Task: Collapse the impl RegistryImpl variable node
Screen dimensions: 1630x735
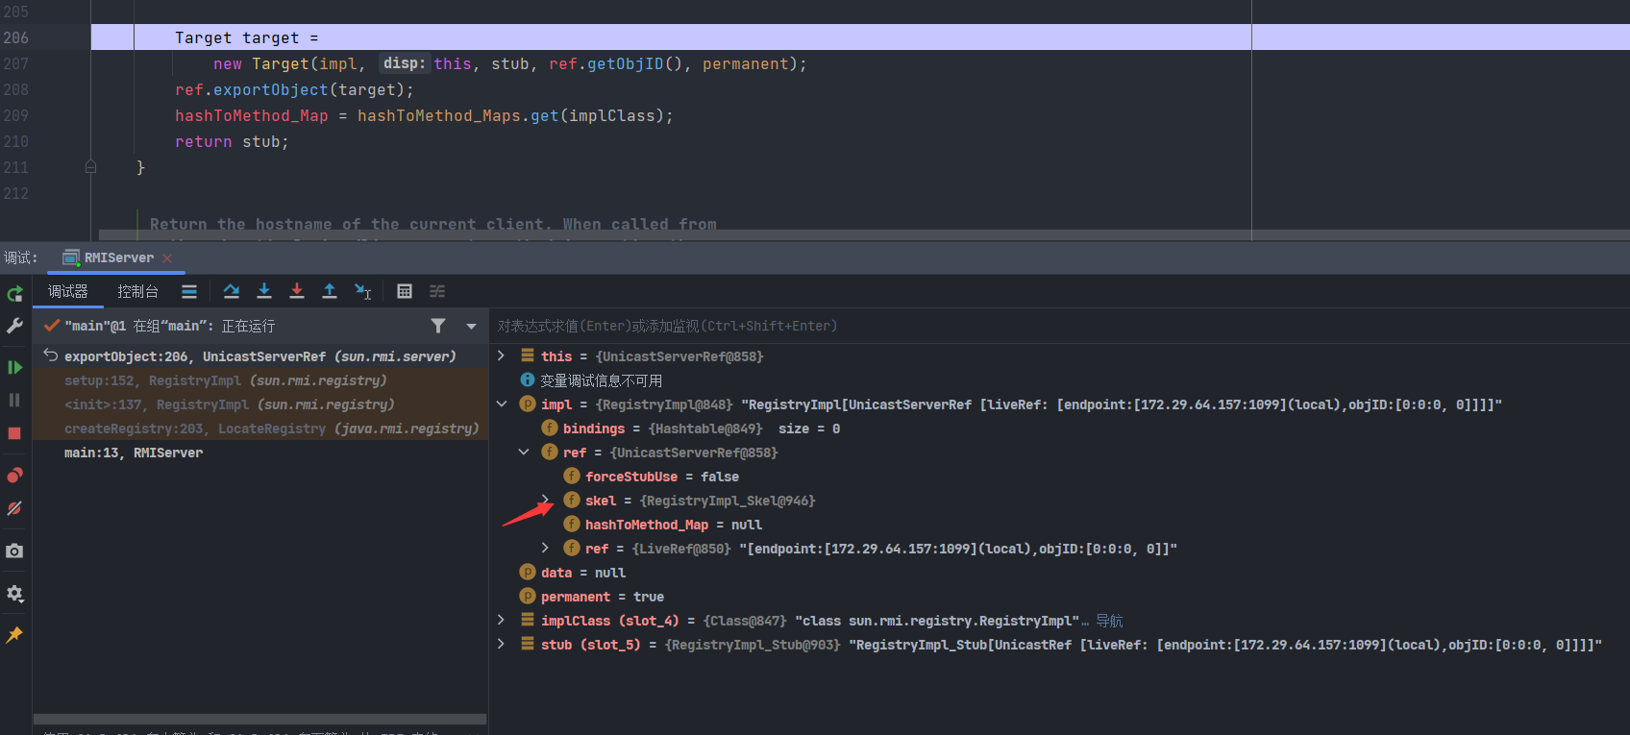Action: 502,404
